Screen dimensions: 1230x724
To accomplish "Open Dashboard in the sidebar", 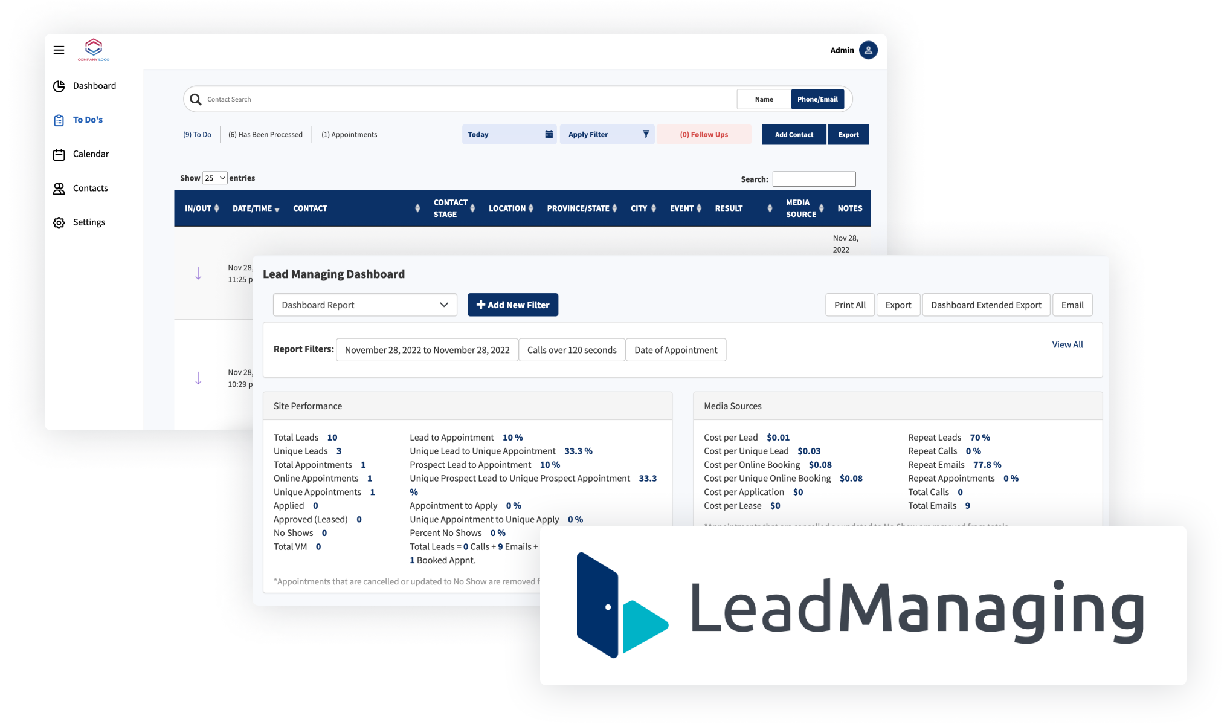I will click(x=94, y=86).
